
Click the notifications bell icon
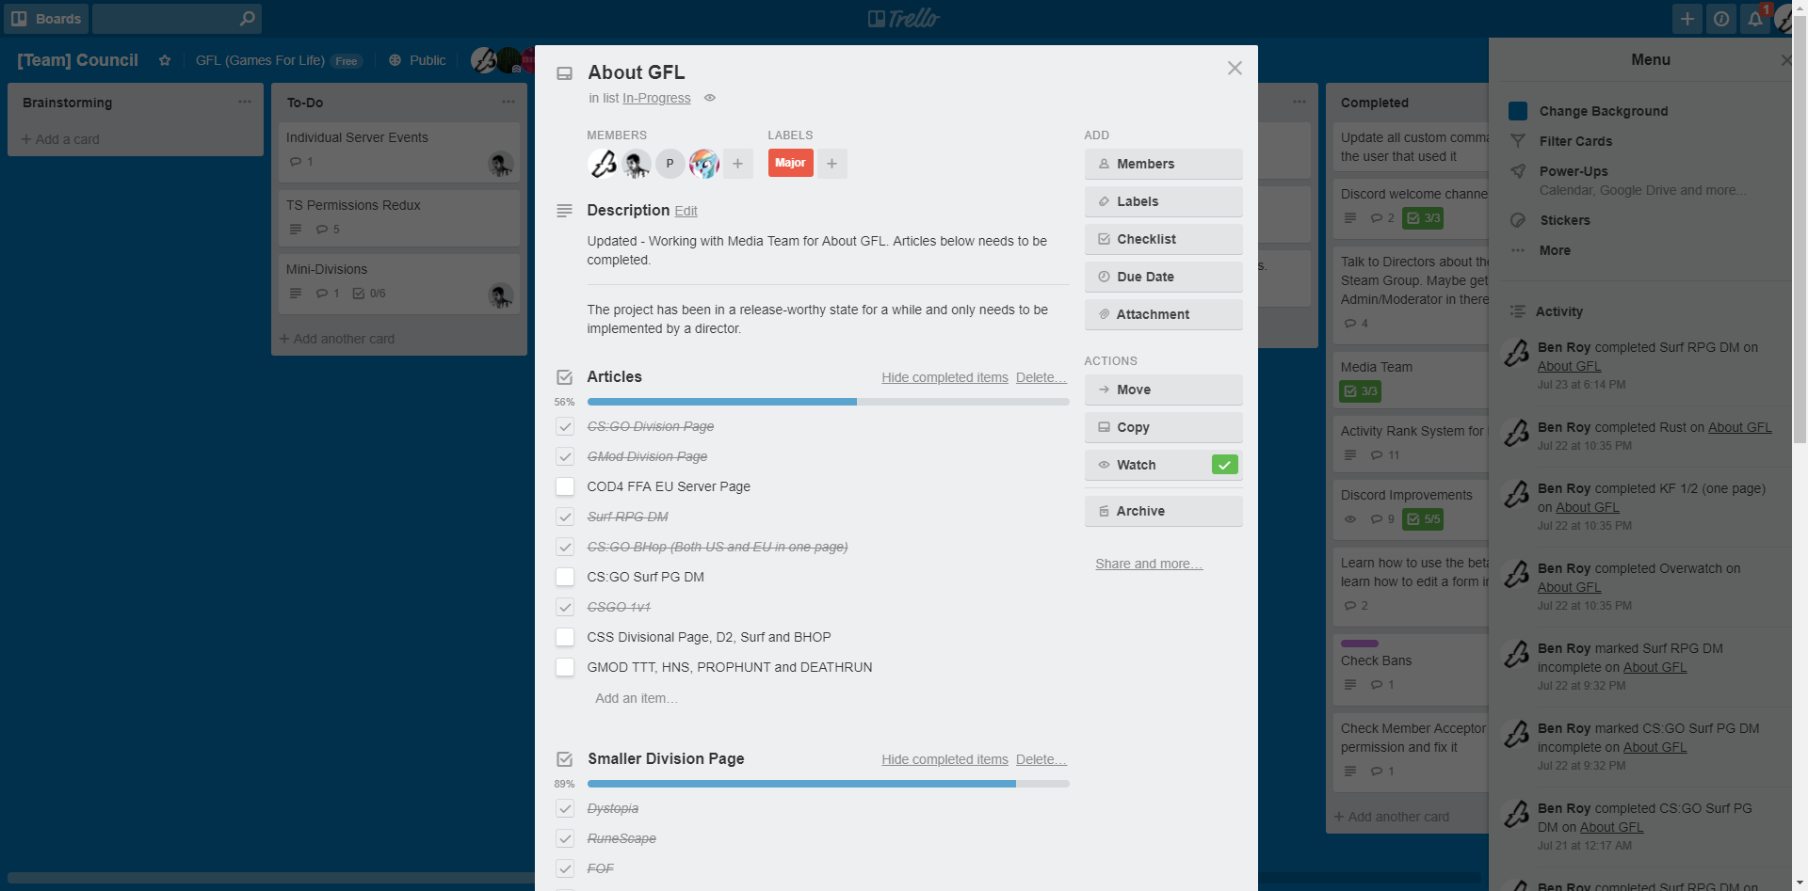[1754, 19]
